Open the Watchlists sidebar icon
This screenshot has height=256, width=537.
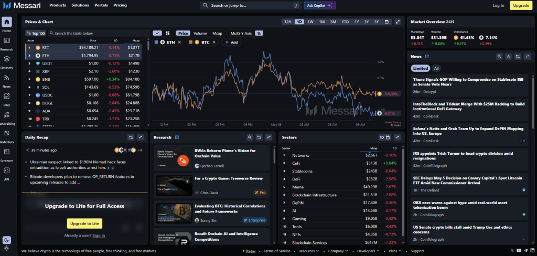[x=6, y=133]
